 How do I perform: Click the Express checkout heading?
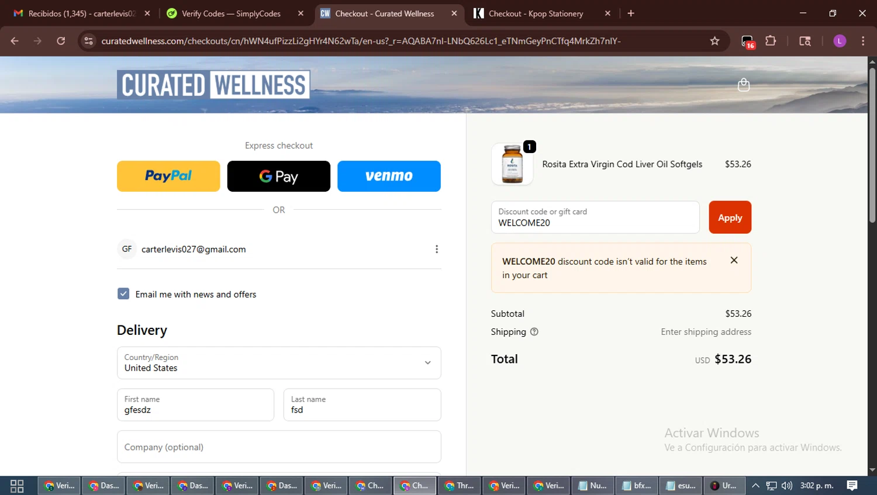tap(279, 146)
